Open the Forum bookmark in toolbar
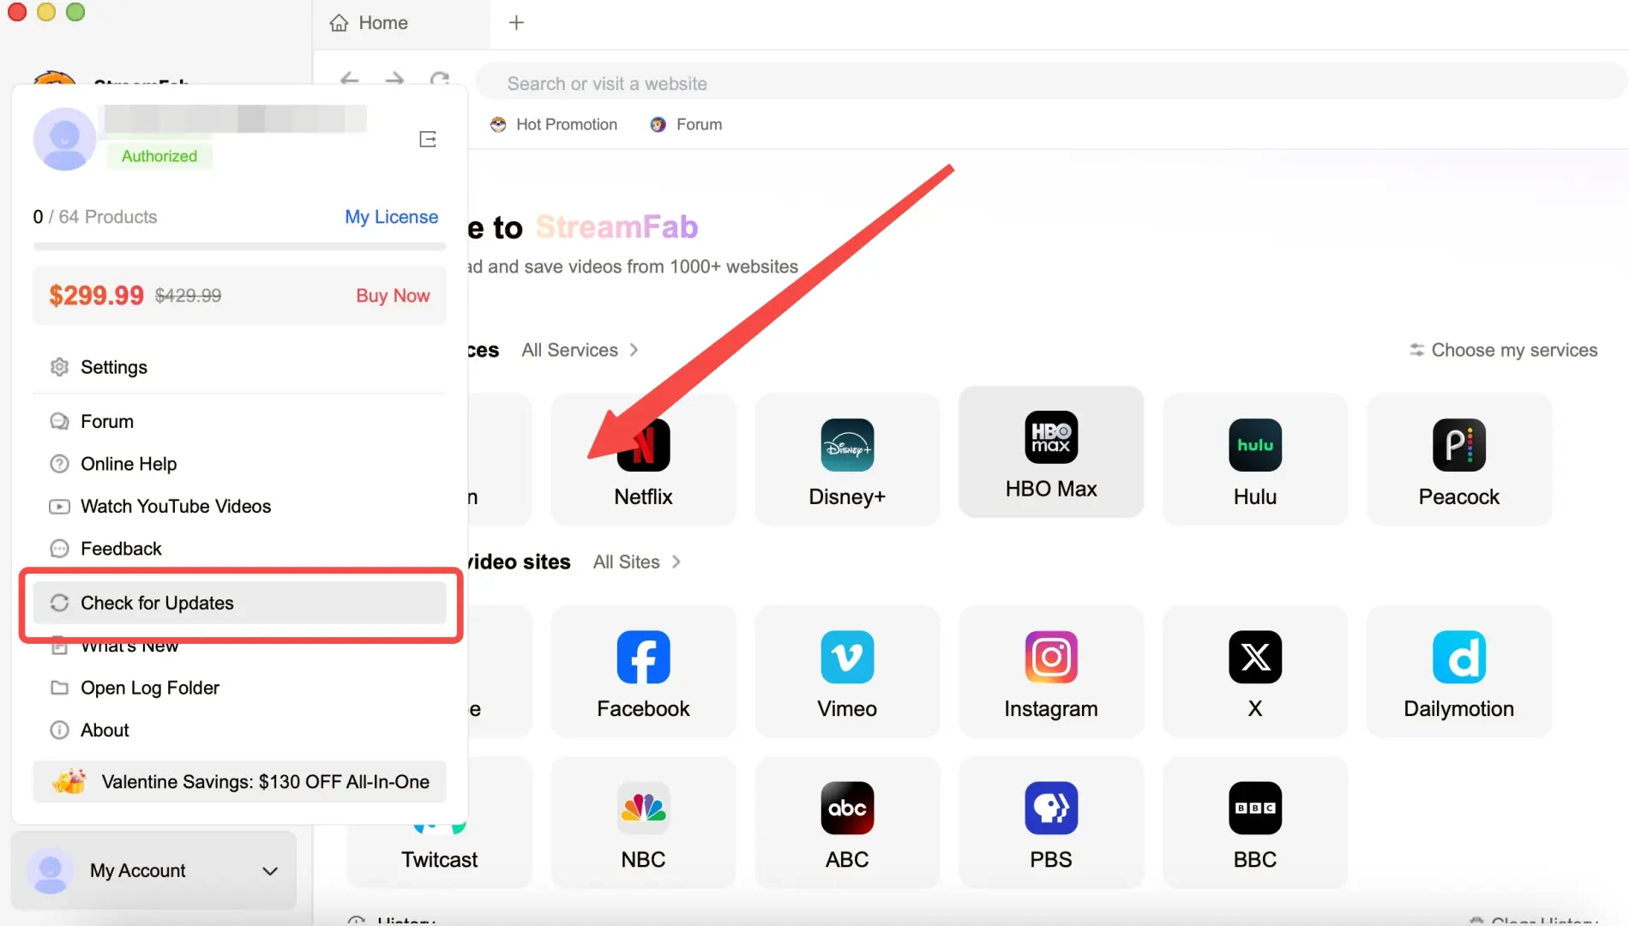Viewport: 1629px width, 926px height. [686, 124]
